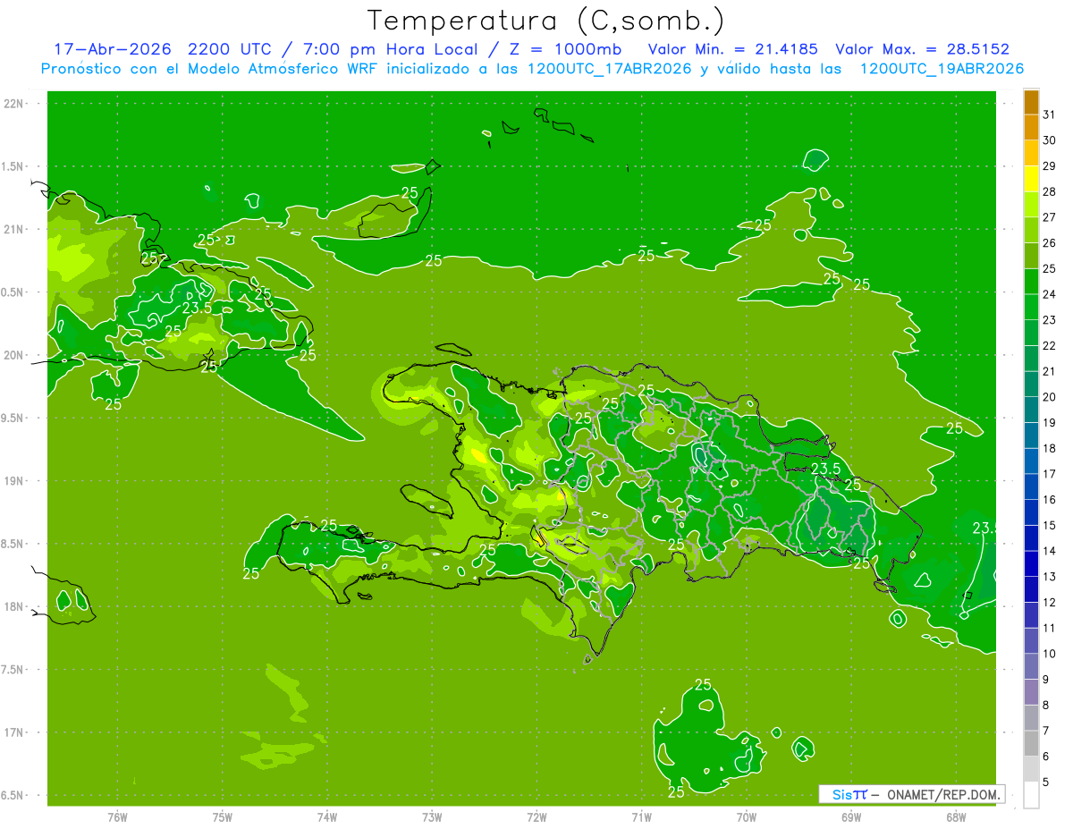Screen dimensions: 1073x829
Task: Click the teal 19 legend swatch
Action: [1031, 410]
